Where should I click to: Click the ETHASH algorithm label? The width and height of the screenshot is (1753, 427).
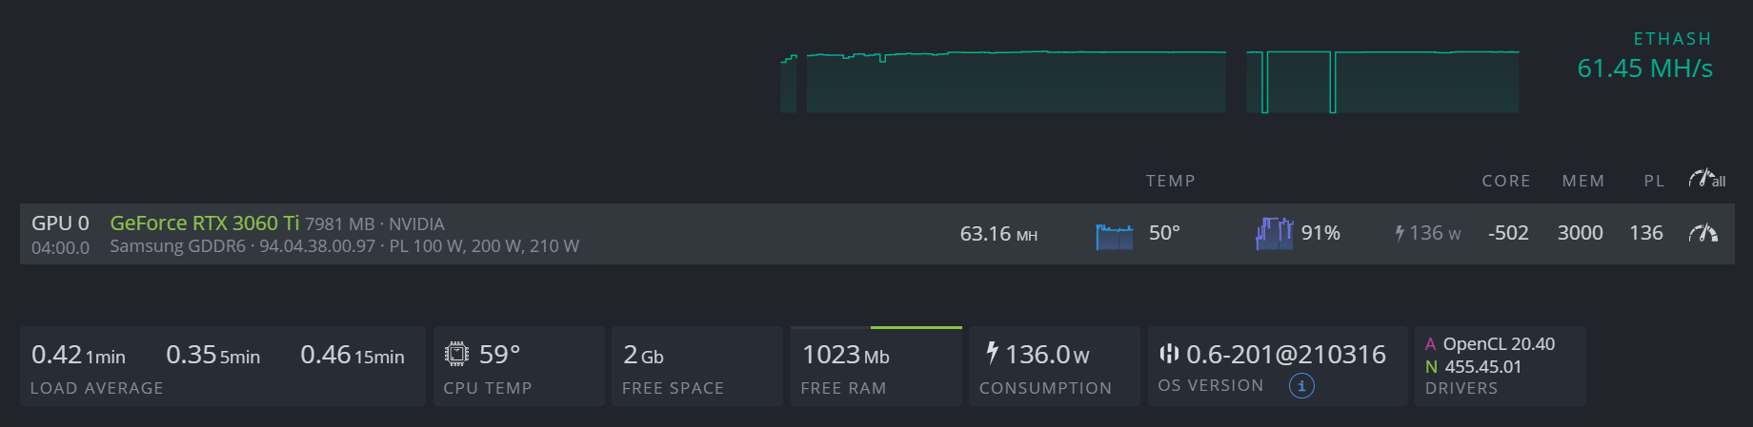click(1672, 39)
